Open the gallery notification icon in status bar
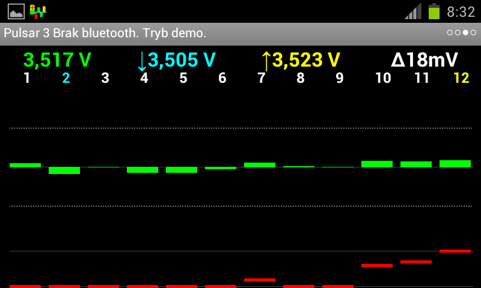481x288 pixels. click(x=16, y=11)
